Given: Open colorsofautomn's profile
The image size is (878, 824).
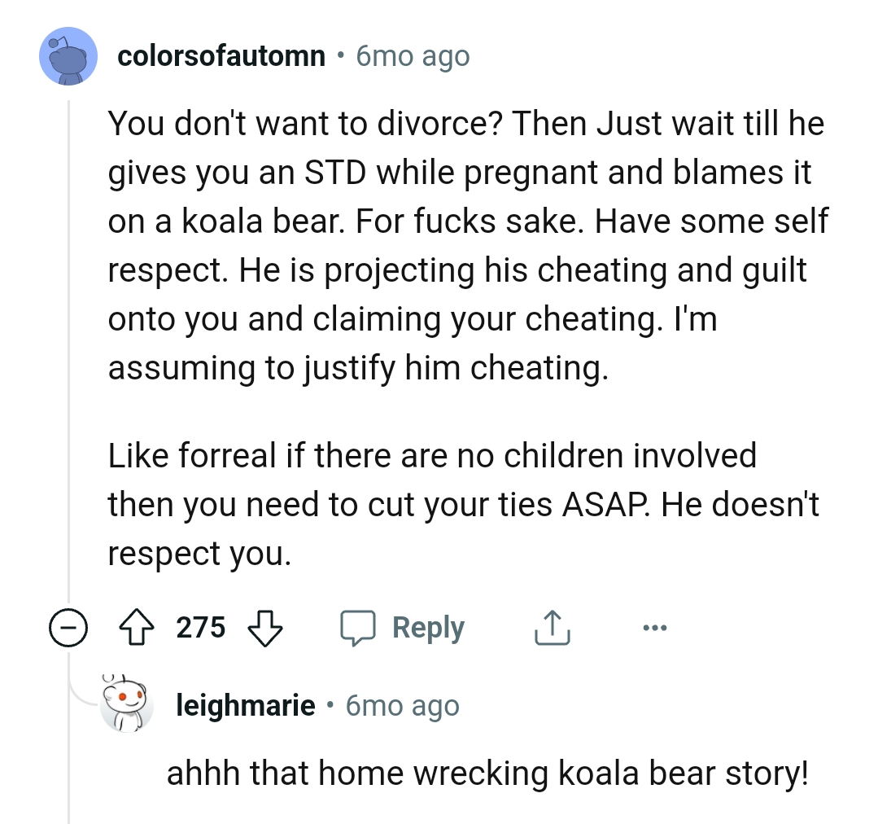Looking at the screenshot, I should 220,55.
